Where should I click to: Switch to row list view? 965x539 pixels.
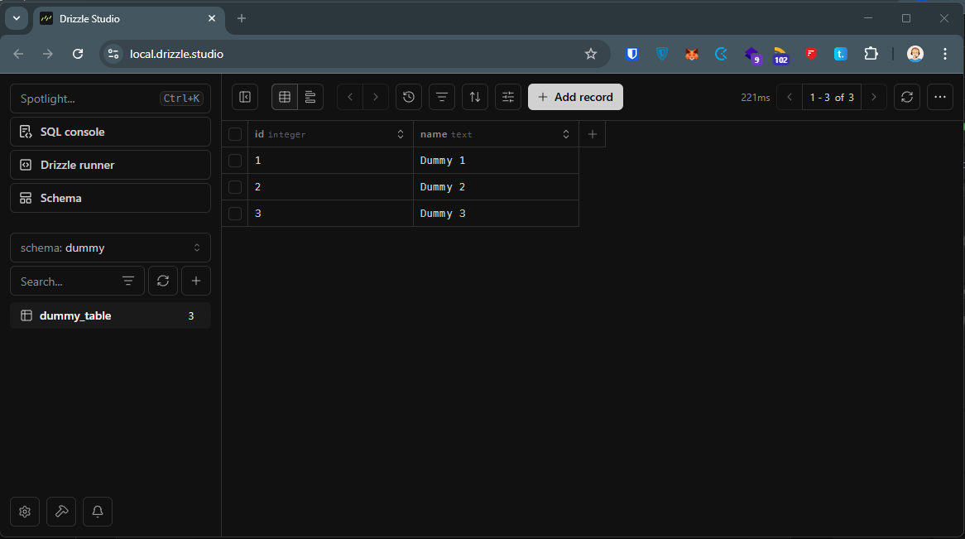(310, 97)
